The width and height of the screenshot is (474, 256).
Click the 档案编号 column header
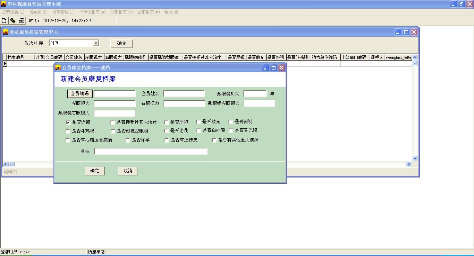(21, 57)
